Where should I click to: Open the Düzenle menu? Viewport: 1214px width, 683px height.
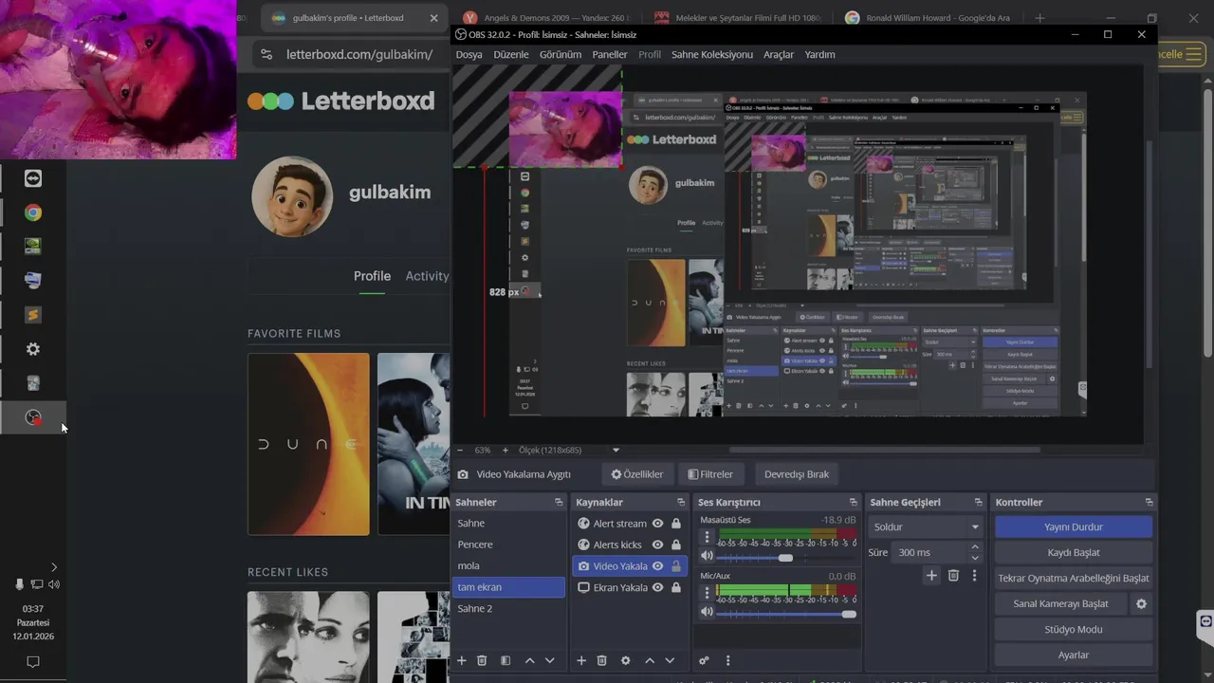(510, 54)
